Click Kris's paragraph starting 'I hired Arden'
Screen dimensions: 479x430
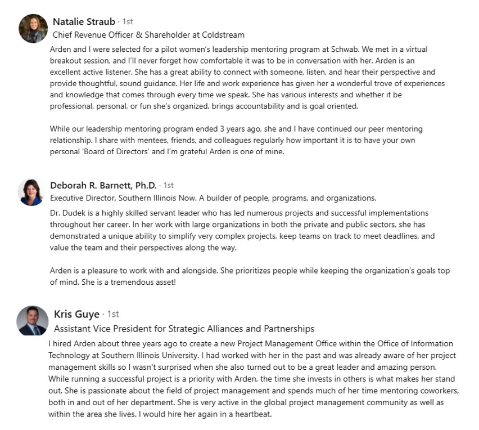254,379
